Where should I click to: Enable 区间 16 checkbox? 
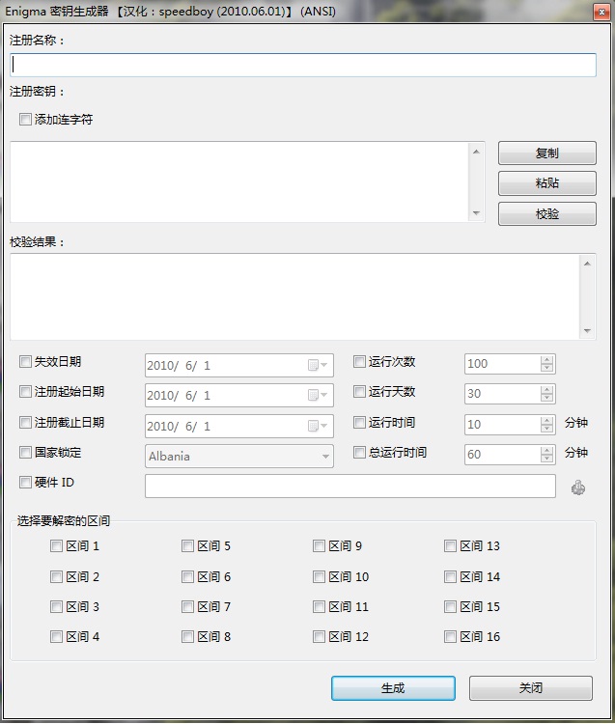click(x=450, y=637)
